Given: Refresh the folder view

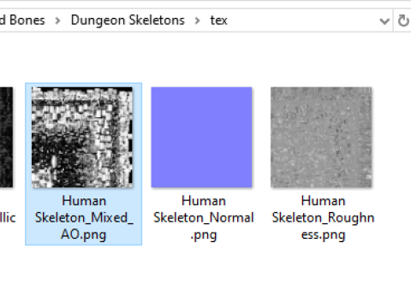Looking at the screenshot, I should (403, 21).
